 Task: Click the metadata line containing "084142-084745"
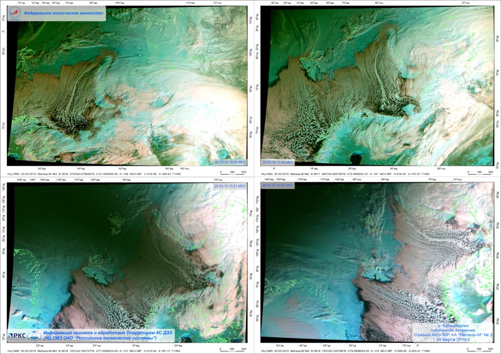click(345, 174)
